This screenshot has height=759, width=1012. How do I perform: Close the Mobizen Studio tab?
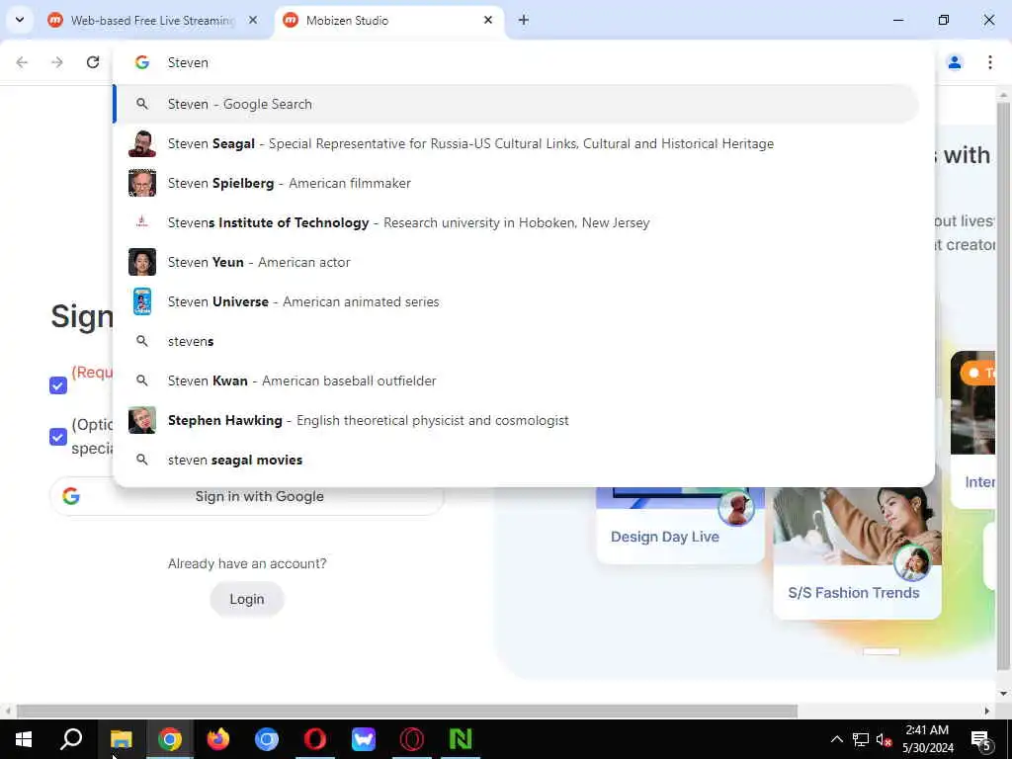click(488, 21)
